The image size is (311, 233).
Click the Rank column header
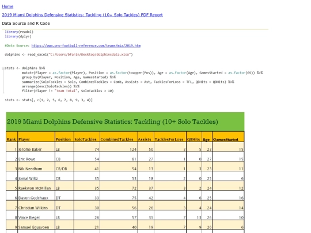pyautogui.click(x=12, y=137)
